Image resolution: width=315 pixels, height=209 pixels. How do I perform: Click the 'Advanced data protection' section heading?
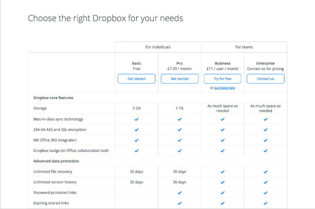[56, 161]
